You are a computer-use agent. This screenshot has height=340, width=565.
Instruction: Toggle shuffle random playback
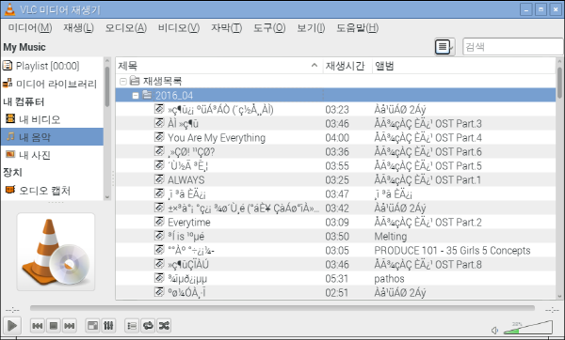tap(164, 326)
